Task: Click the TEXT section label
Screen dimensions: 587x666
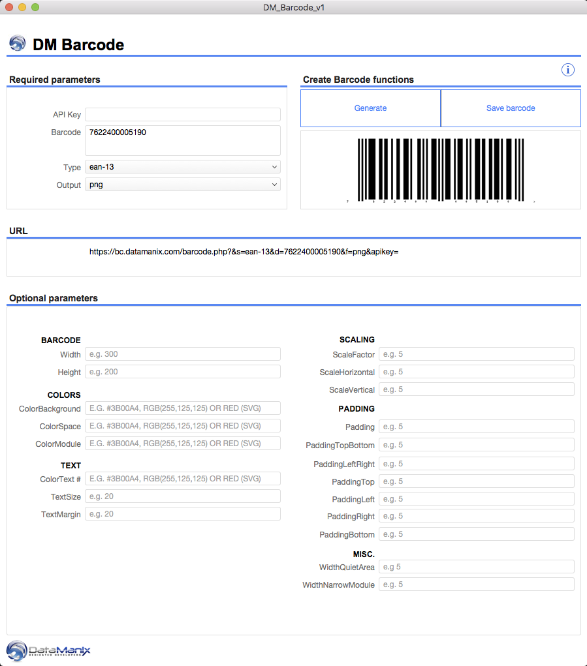Action: (x=71, y=466)
